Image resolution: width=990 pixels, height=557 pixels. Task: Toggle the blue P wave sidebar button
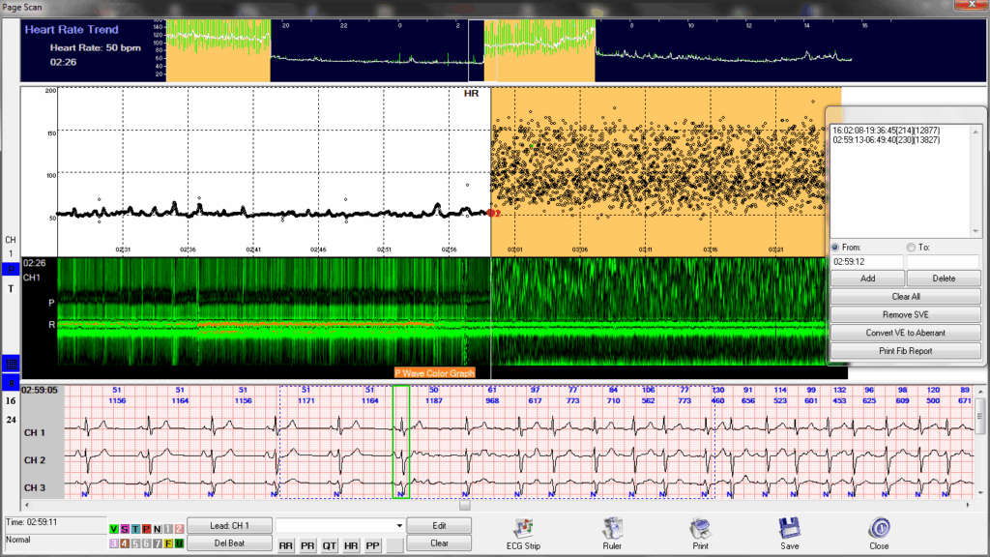coord(11,270)
